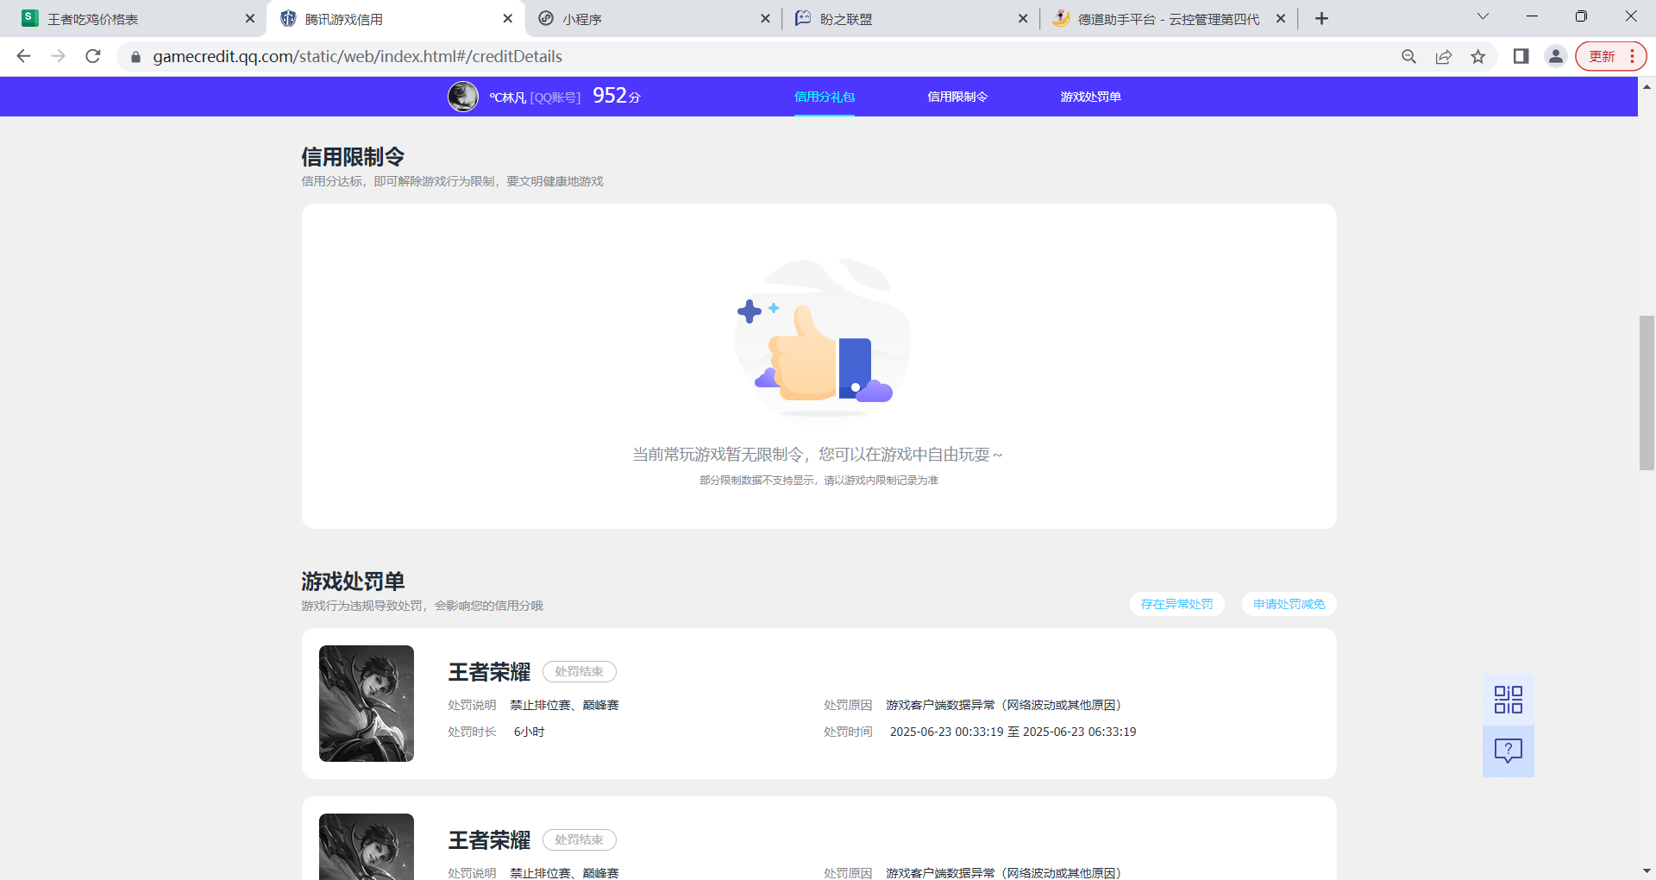Click the 王者吃鸡价格表 tab favicon
The height and width of the screenshot is (880, 1656).
tap(30, 18)
